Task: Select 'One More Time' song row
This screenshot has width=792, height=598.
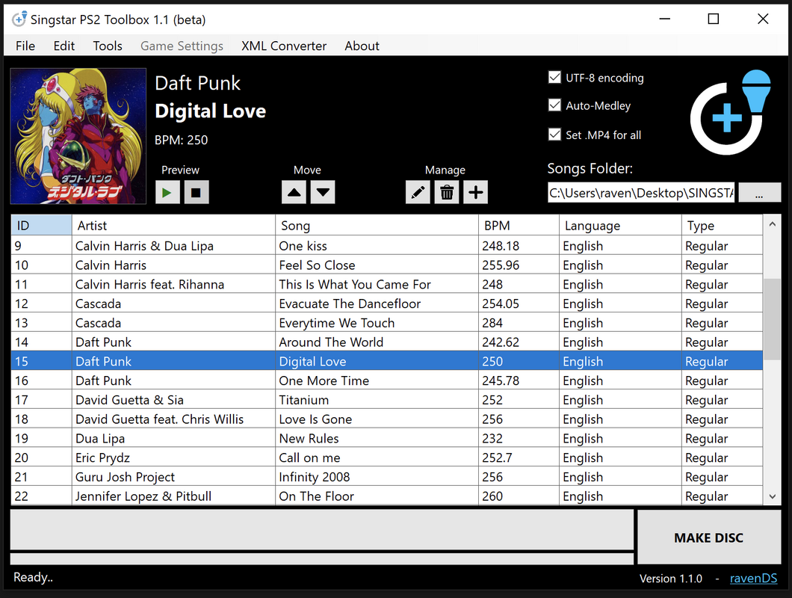Action: 387,380
